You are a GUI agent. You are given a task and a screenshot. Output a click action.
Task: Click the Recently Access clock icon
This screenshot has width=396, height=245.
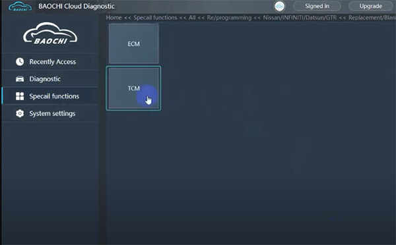point(20,61)
